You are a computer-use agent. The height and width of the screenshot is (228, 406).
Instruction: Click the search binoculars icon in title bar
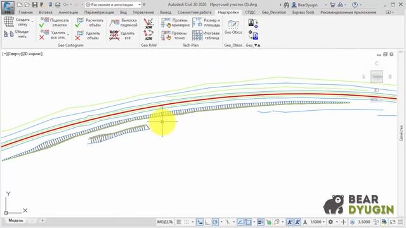click(x=286, y=4)
